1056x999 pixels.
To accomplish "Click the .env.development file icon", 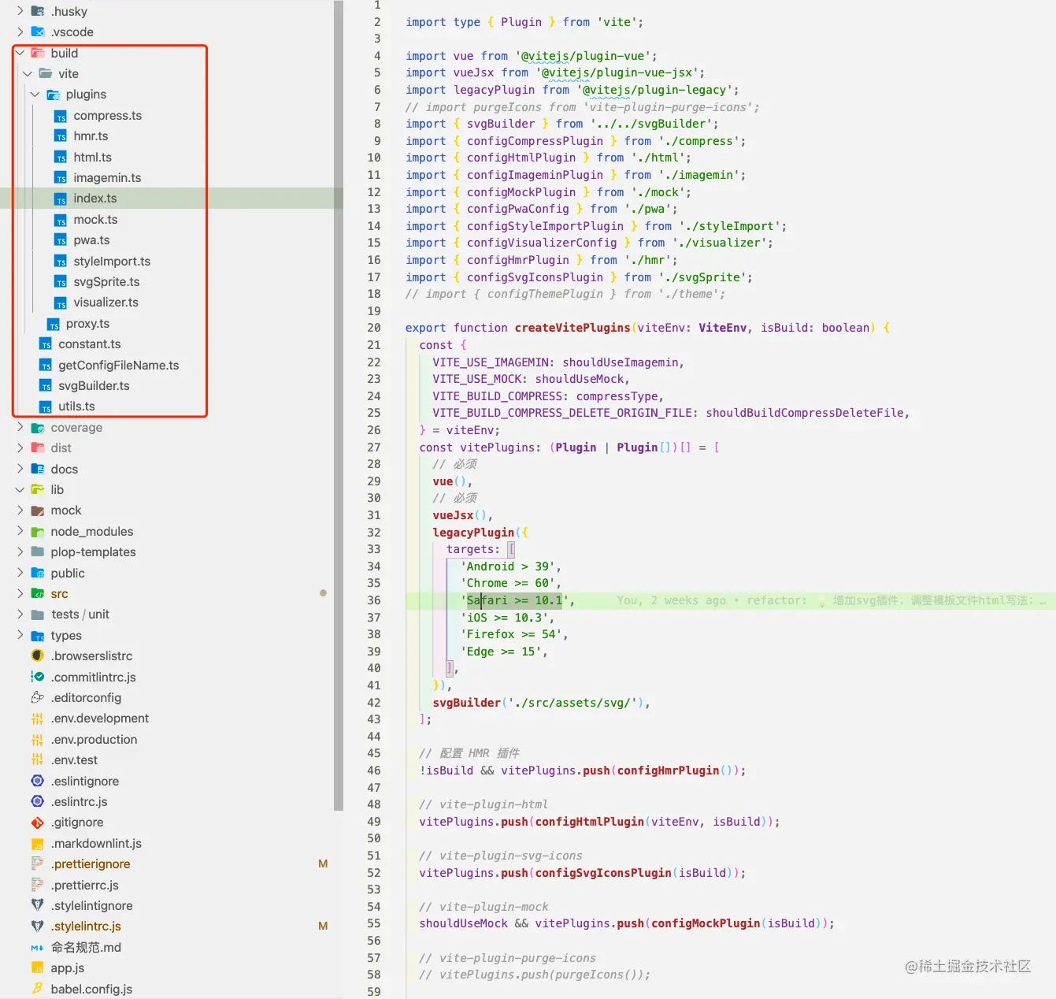I will 37,719.
